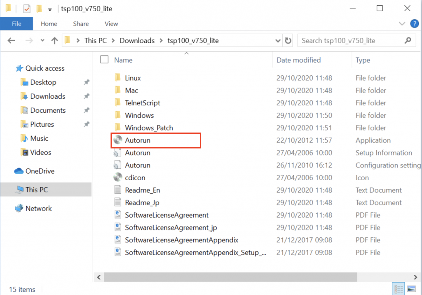Image resolution: width=422 pixels, height=295 pixels.
Task: Click the horizontal scrollbar thumb
Action: 230,277
